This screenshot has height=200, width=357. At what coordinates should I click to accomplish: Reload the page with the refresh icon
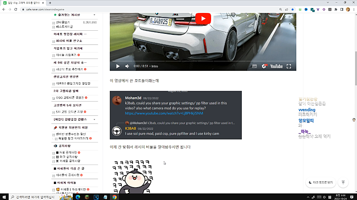click(x=21, y=9)
